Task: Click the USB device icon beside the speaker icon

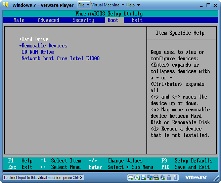Action: (x=169, y=177)
